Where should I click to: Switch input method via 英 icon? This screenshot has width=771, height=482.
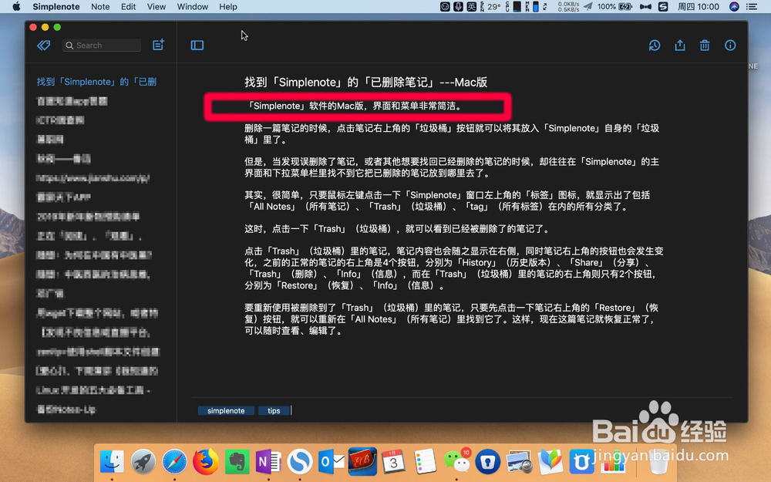click(471, 6)
